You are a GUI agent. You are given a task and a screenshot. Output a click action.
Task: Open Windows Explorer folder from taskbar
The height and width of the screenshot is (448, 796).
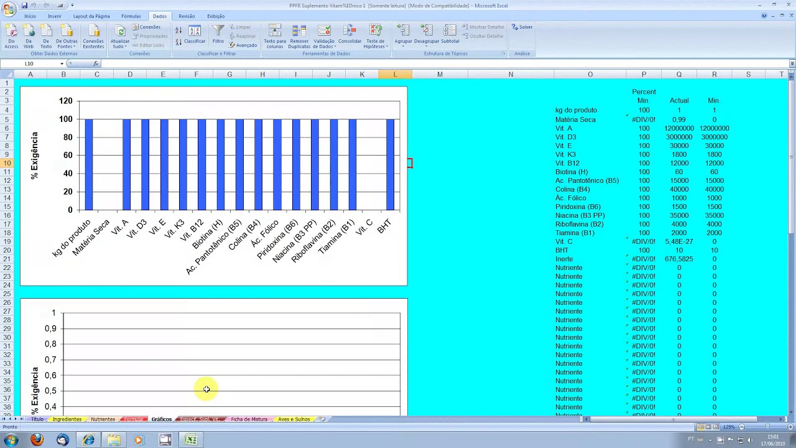[x=114, y=440]
